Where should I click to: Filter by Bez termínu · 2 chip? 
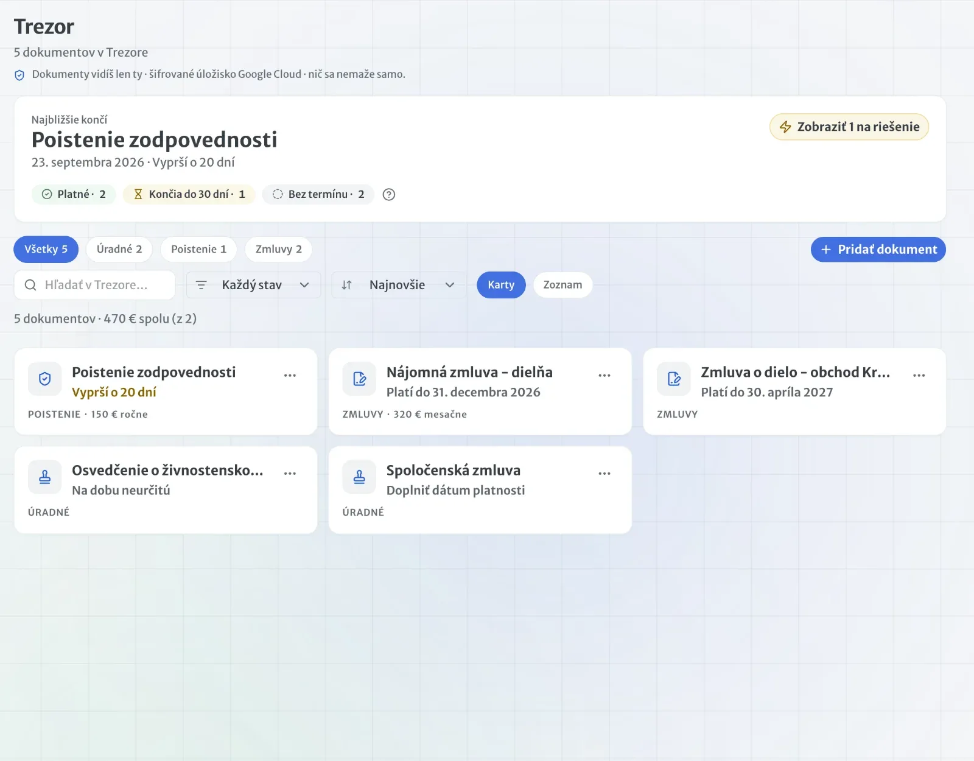tap(318, 194)
